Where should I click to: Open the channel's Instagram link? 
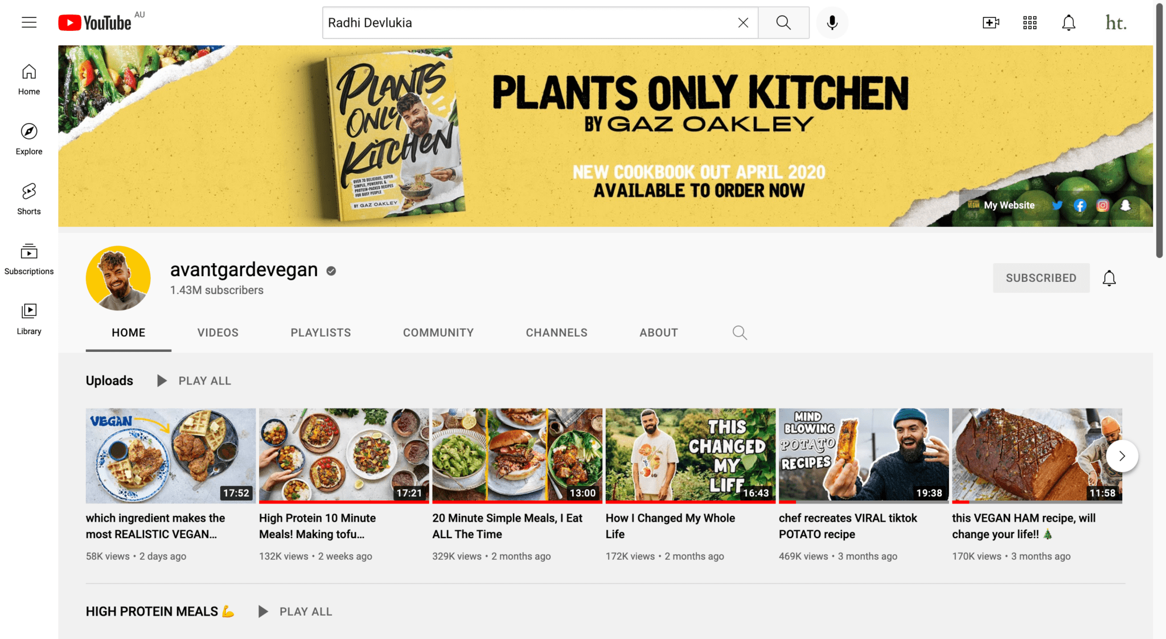[1102, 206]
